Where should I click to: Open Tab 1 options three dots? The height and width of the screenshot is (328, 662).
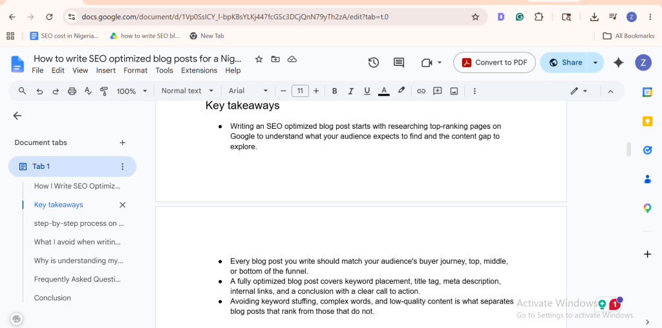tap(122, 166)
